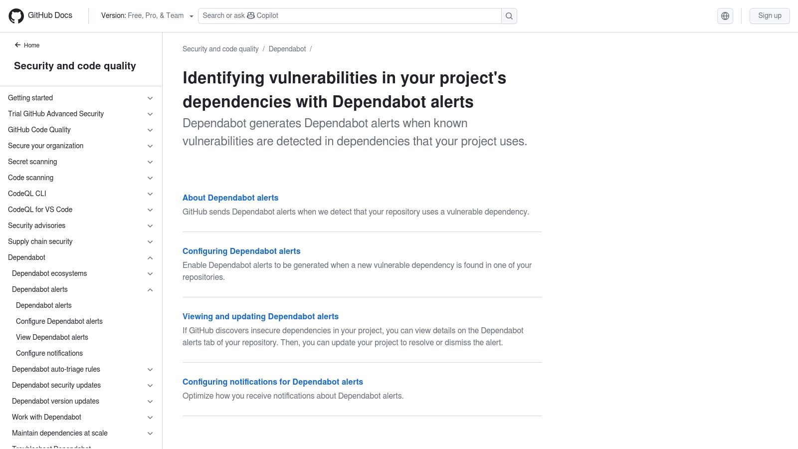Select Security and code quality breadcrumb

pos(220,49)
